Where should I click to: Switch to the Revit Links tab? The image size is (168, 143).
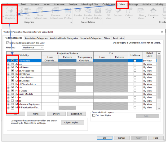[x=118, y=38]
